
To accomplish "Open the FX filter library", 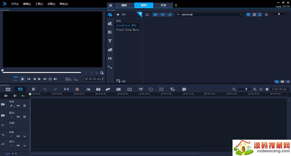I will coord(110,58).
